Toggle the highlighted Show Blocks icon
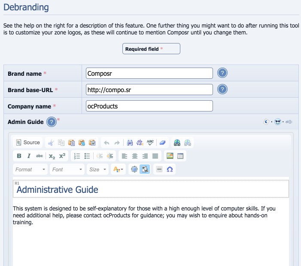 [145, 170]
